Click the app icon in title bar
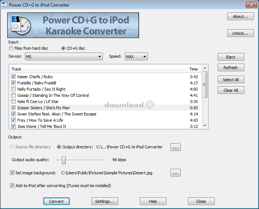 pyautogui.click(x=4, y=5)
